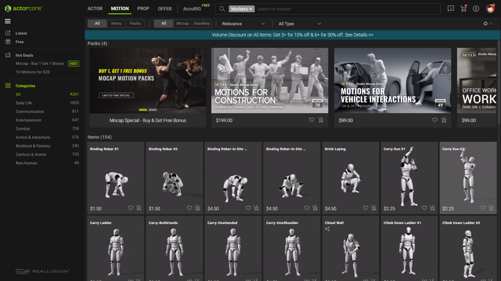Go to the PROP tab
501x281 pixels.
pos(143,9)
